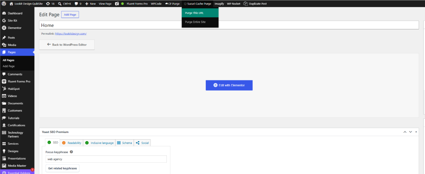Open Fluent Forms Pro in sidebar
This screenshot has width=425, height=174.
17,81
